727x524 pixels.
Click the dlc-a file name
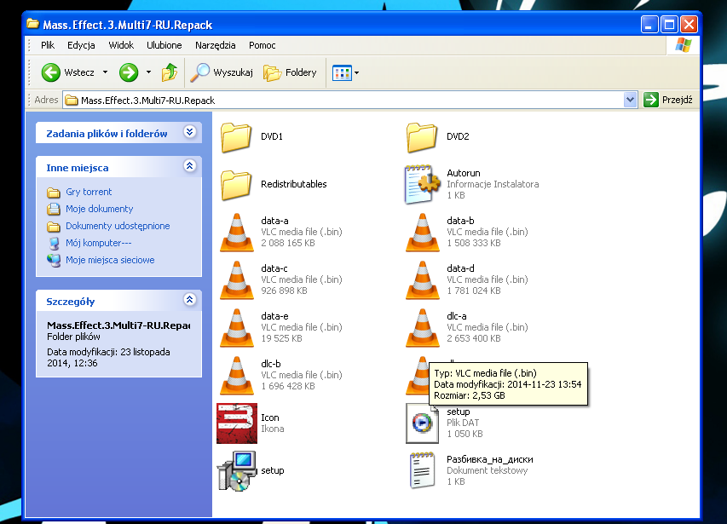tap(457, 316)
